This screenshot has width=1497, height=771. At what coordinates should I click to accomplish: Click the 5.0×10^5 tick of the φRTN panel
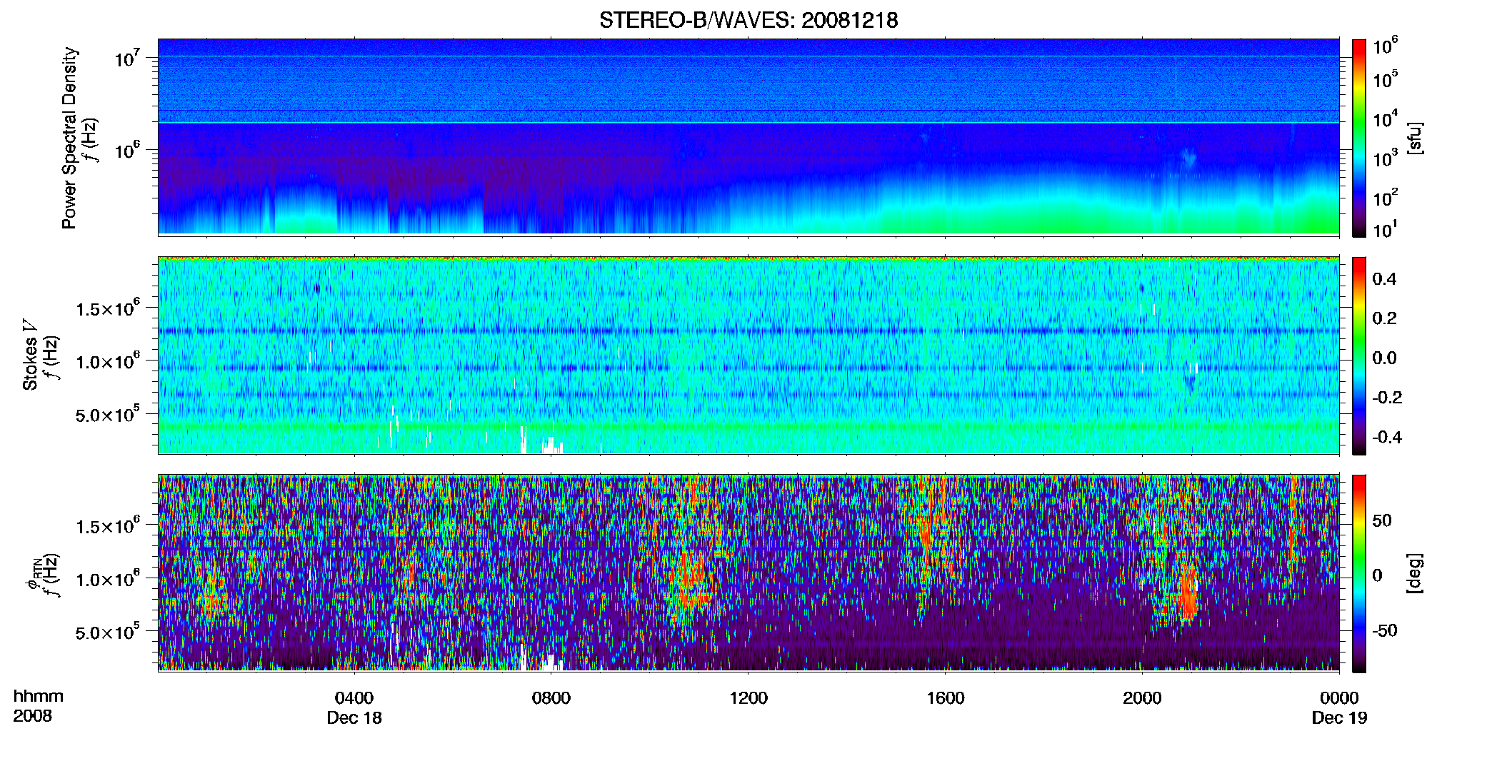[x=108, y=632]
